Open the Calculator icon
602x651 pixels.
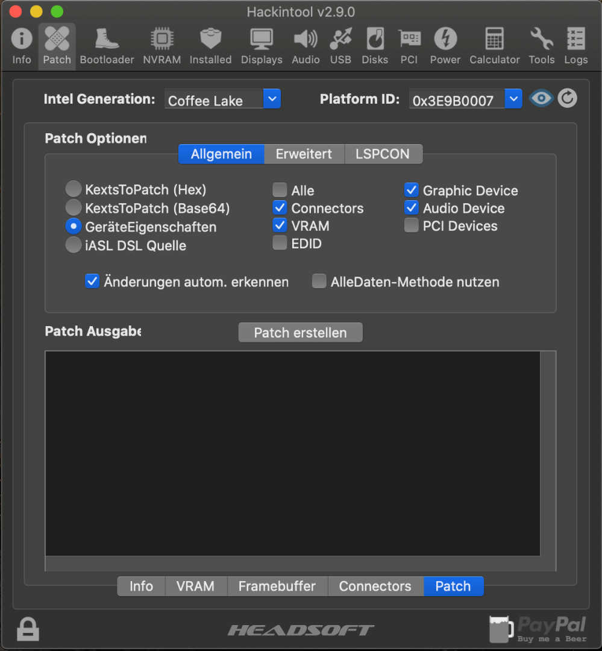(x=495, y=46)
